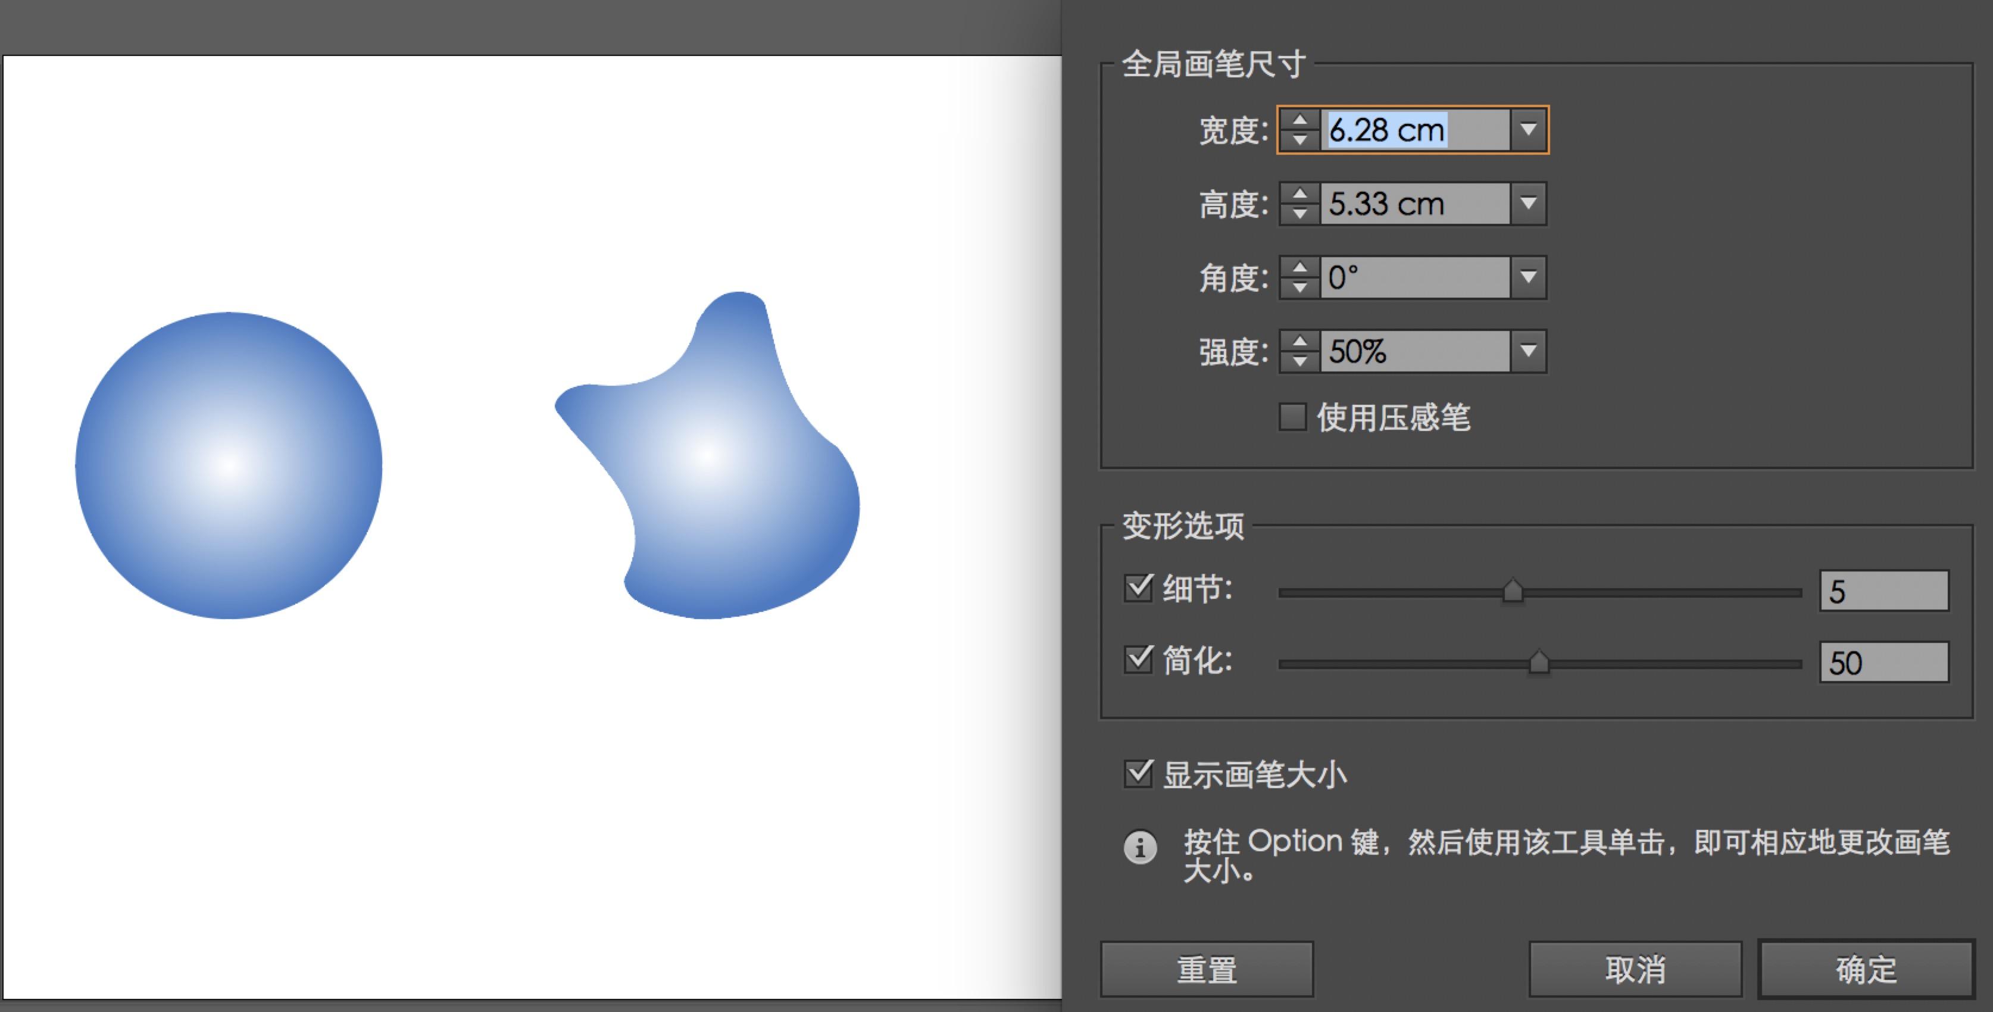Screen dimensions: 1993x1012
Task: Increase 角度 angle with stepper up arrow
Action: [x=1299, y=268]
